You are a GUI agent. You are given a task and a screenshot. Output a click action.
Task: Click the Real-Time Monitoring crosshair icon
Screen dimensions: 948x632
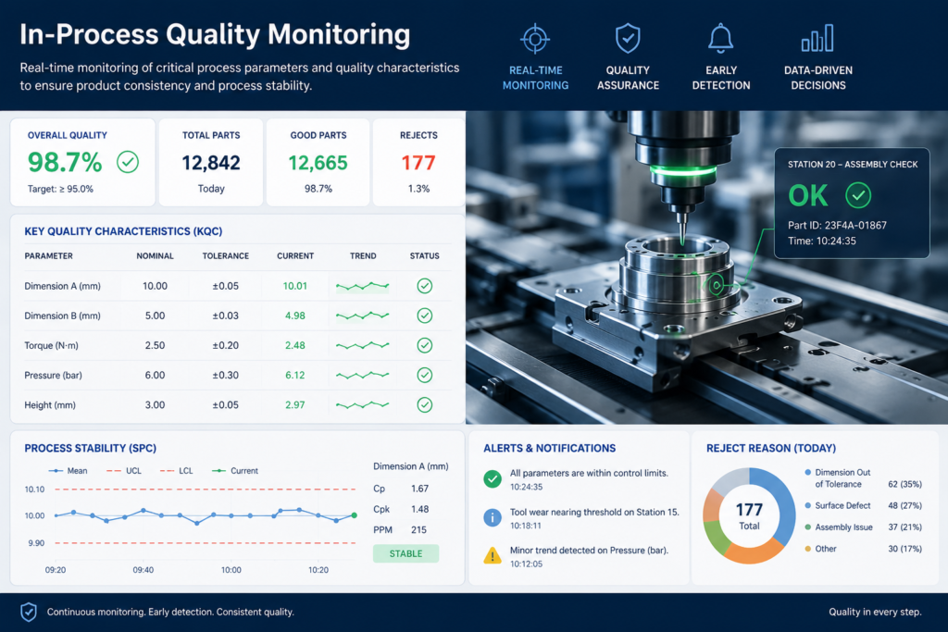click(x=535, y=40)
